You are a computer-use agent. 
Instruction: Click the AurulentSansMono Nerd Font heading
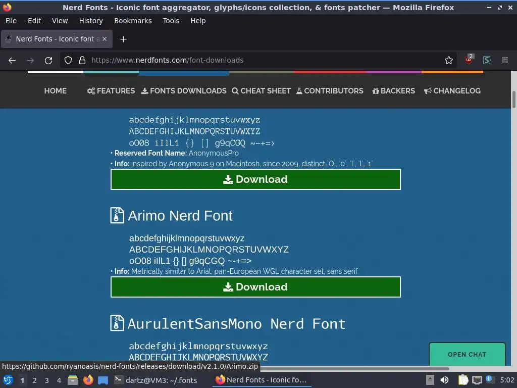[236, 324]
